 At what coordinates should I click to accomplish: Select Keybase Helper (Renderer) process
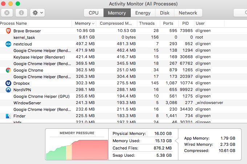tap(39, 57)
